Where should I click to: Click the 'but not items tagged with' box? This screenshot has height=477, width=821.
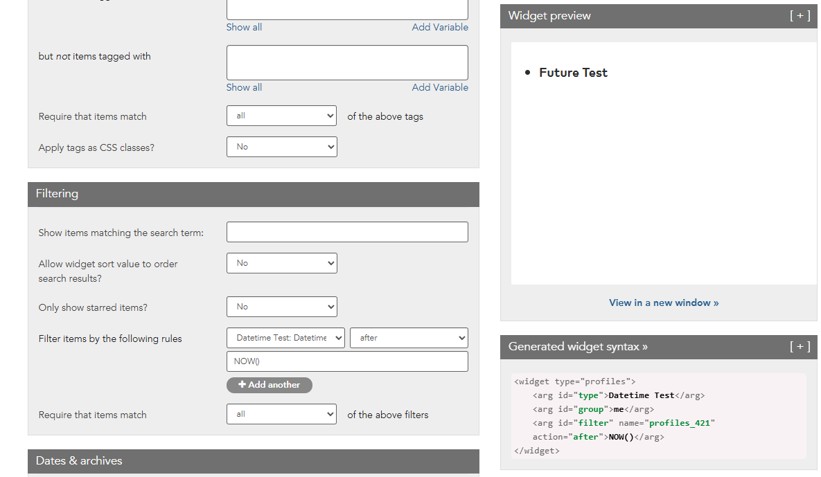pos(347,62)
